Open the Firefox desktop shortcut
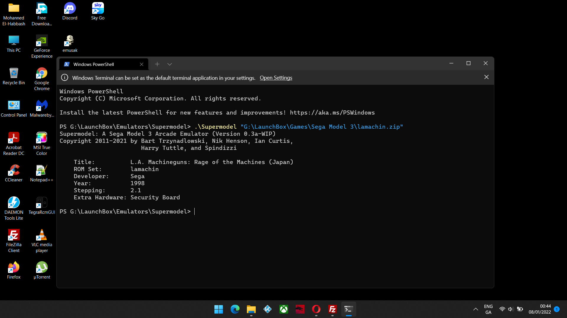 [14, 271]
